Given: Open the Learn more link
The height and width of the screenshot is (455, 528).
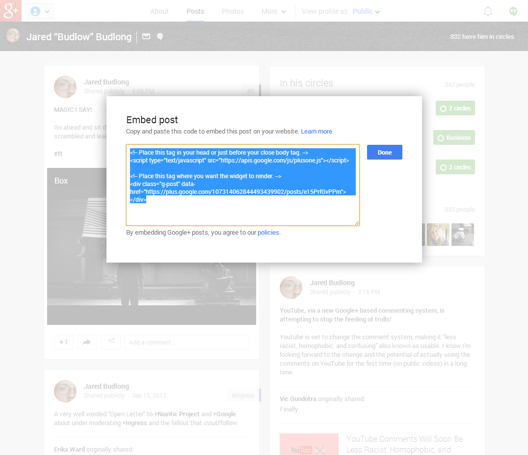Looking at the screenshot, I should (317, 132).
